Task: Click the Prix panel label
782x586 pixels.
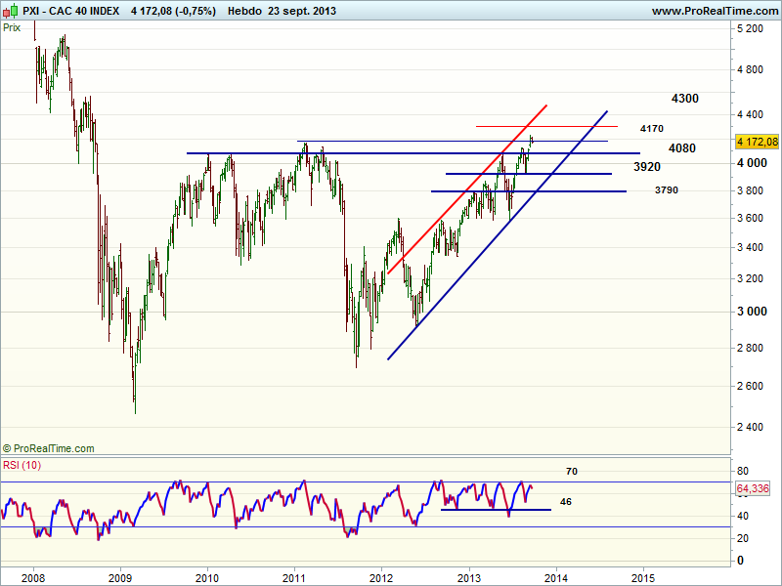Action: pos(13,27)
